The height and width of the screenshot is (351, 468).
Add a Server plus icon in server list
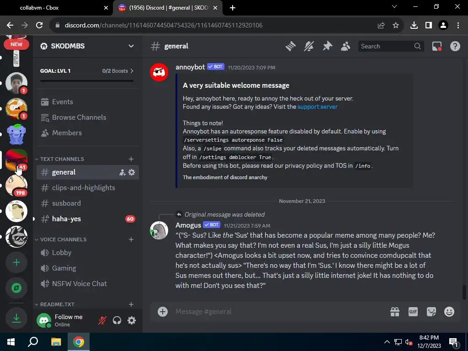point(16,263)
